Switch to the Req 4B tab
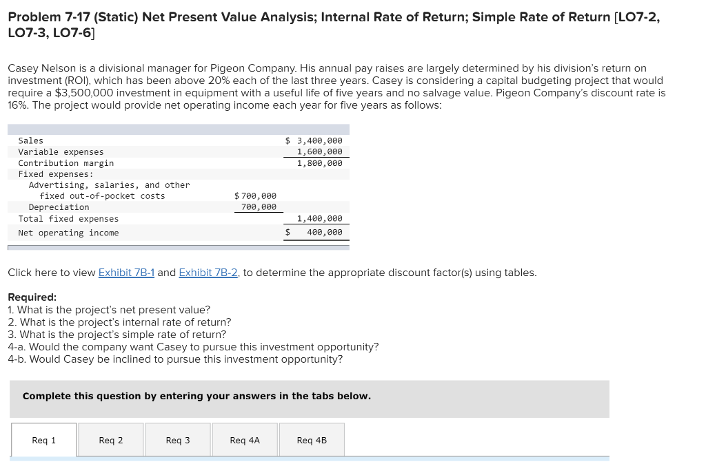The width and height of the screenshot is (706, 475). pos(312,440)
